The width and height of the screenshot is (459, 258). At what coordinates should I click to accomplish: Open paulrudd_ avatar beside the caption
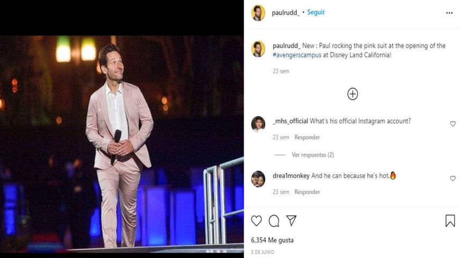[x=258, y=49]
